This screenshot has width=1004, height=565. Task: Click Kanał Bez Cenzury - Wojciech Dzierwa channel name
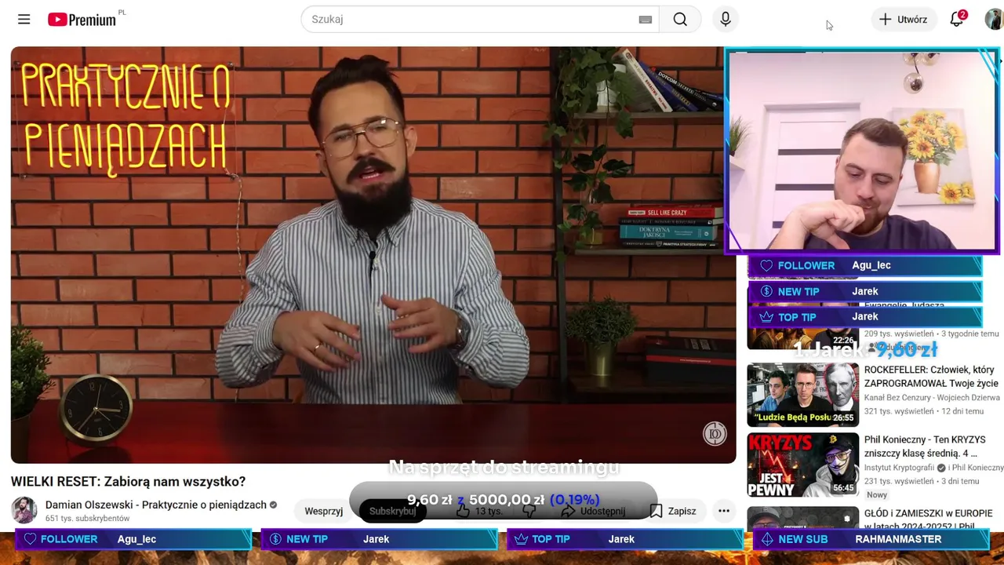pos(933,398)
